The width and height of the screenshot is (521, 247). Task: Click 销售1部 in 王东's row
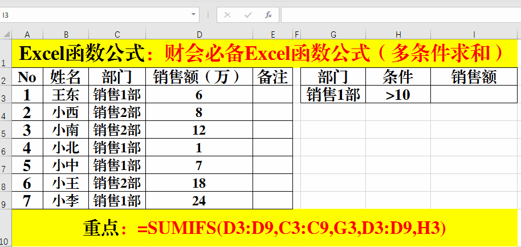(x=117, y=95)
